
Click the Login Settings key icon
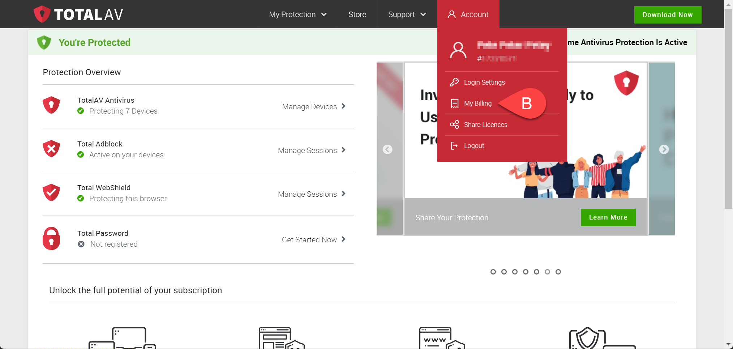[x=454, y=82]
